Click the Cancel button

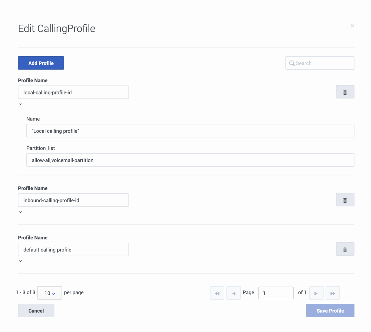coord(36,310)
